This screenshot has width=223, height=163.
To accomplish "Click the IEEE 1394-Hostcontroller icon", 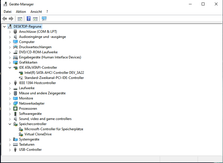I will tap(15, 83).
